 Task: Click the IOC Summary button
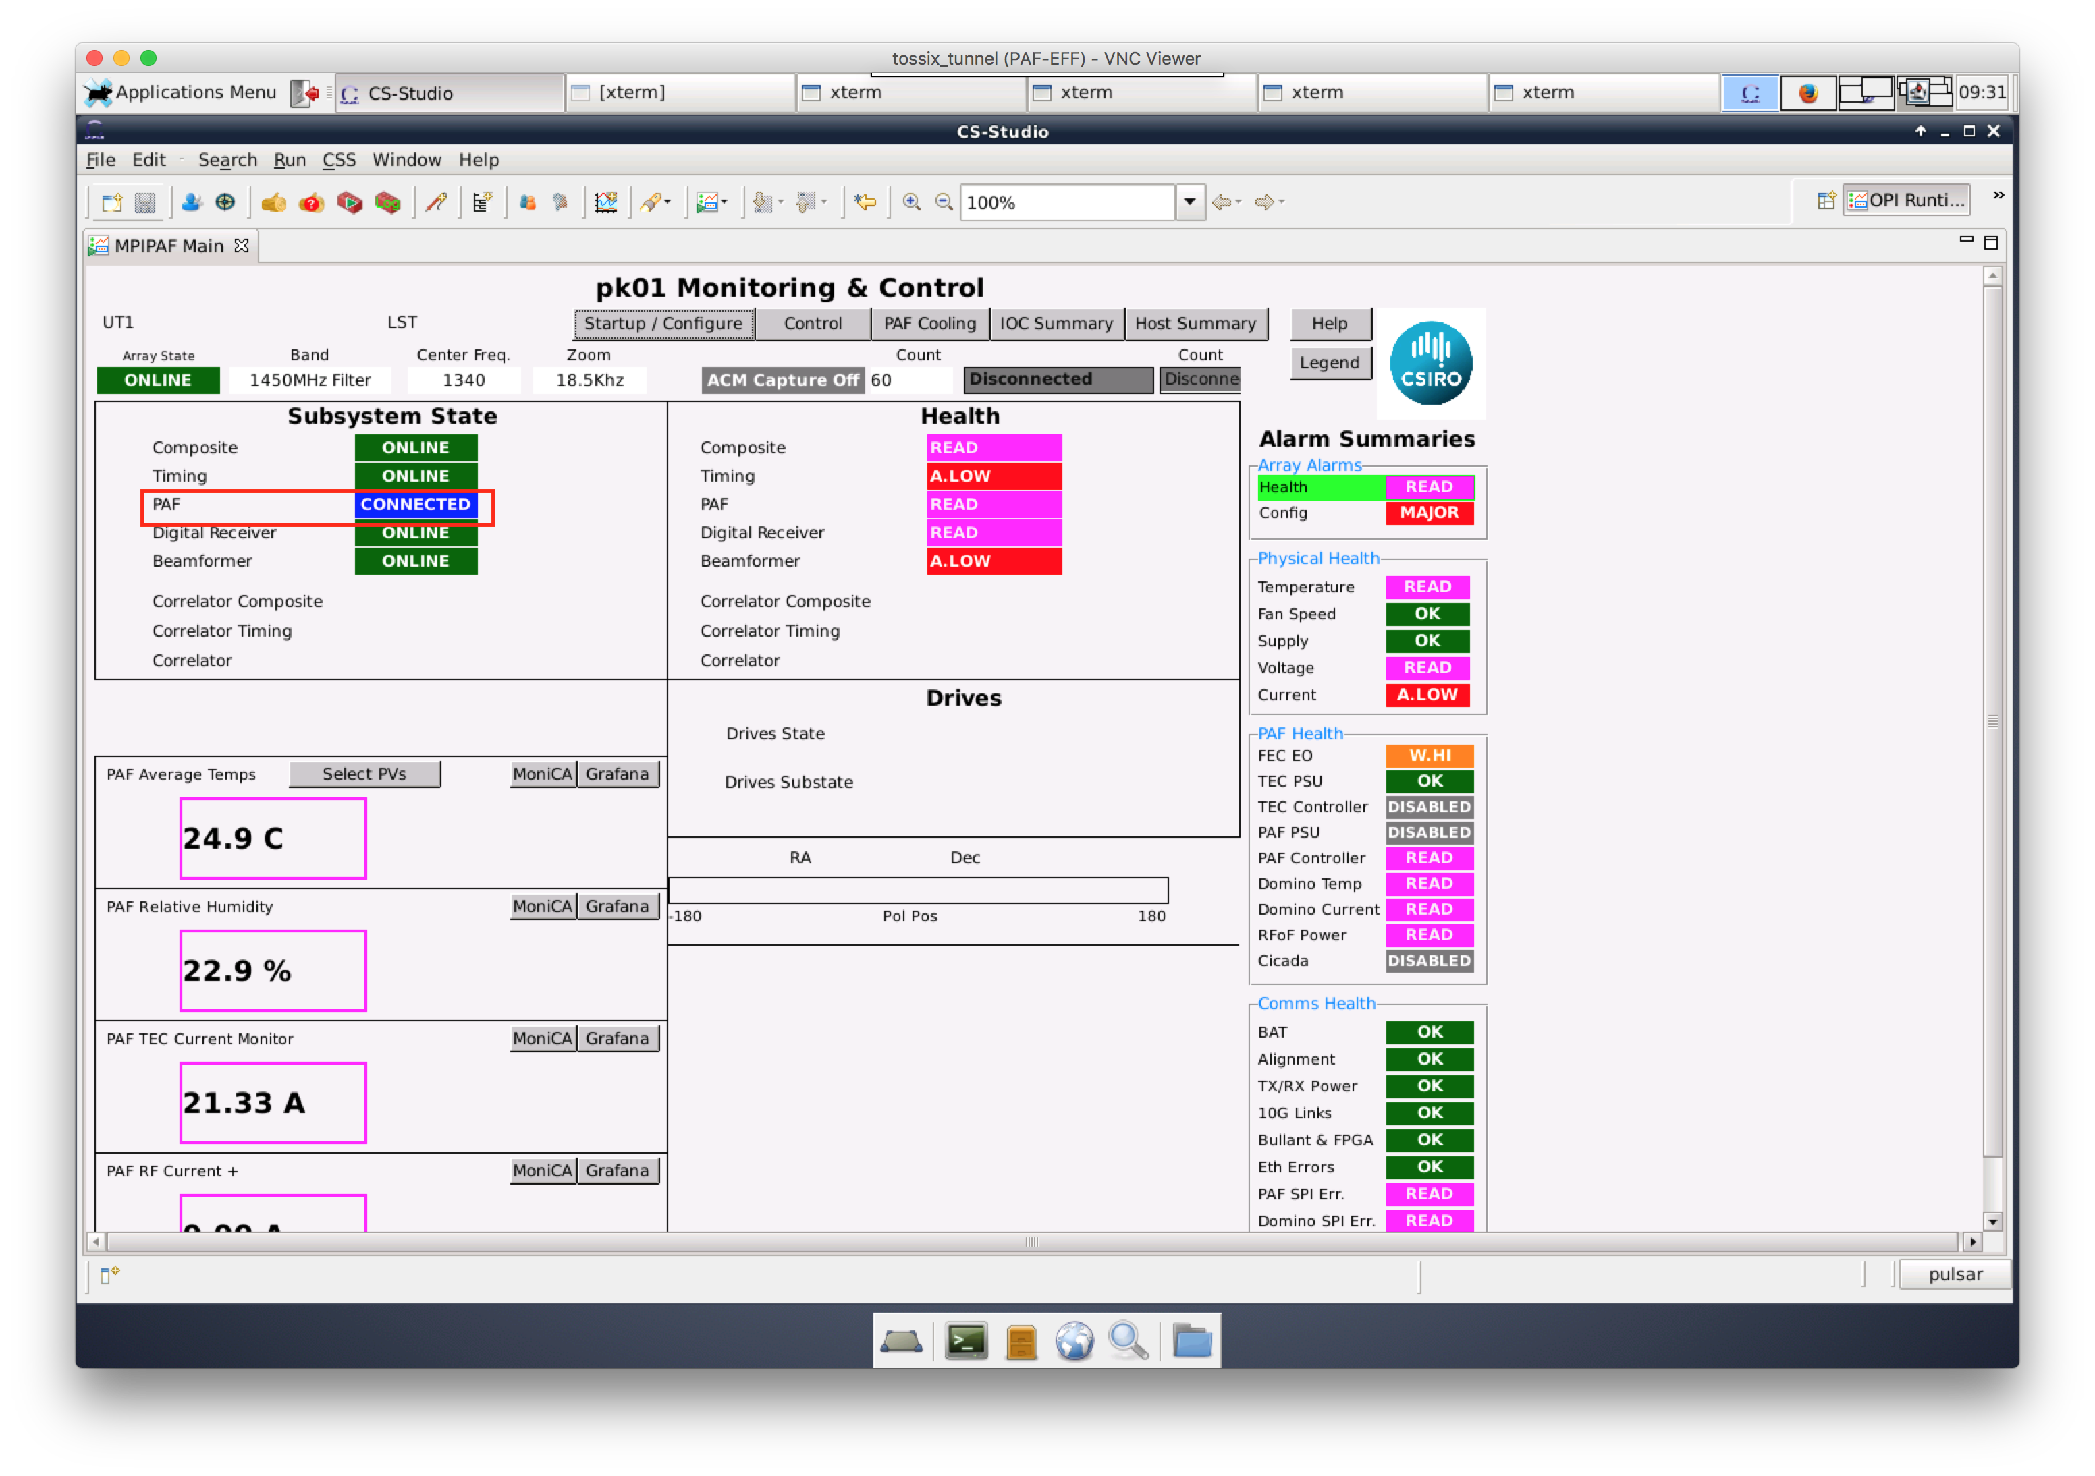click(x=1056, y=323)
